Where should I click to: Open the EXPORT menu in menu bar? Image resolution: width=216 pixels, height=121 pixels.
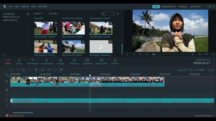pos(25,6)
